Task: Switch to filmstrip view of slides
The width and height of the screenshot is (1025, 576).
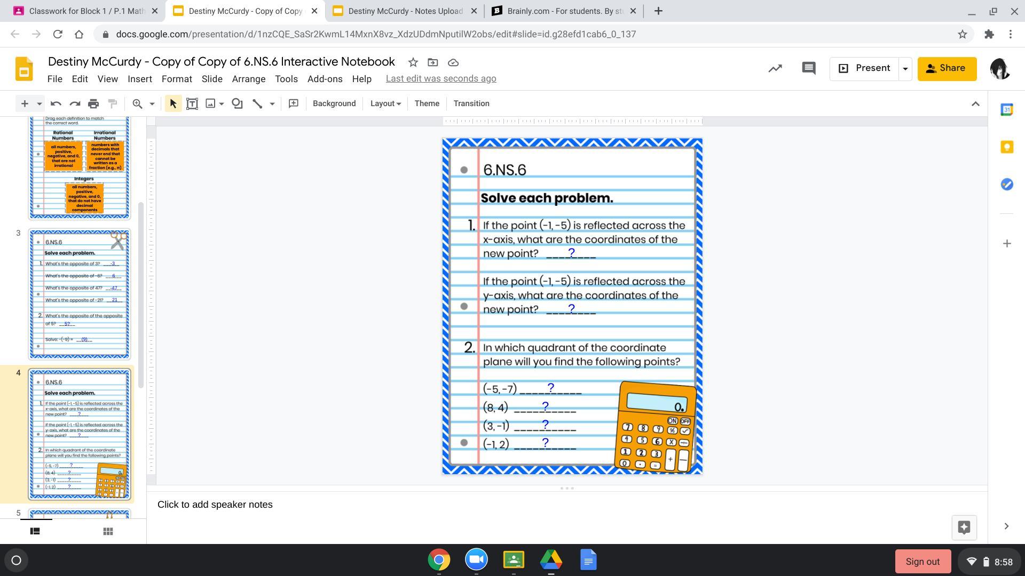Action: pos(35,531)
